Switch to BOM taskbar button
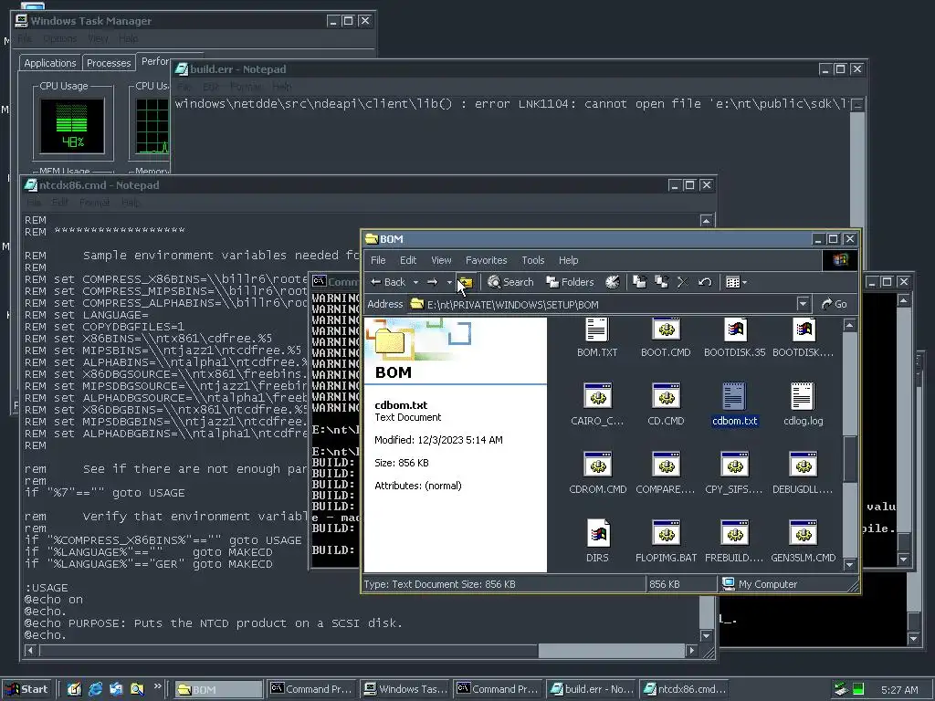This screenshot has width=935, height=701. [x=218, y=690]
